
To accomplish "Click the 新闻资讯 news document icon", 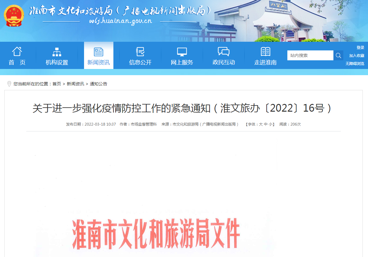I will coord(99,51).
